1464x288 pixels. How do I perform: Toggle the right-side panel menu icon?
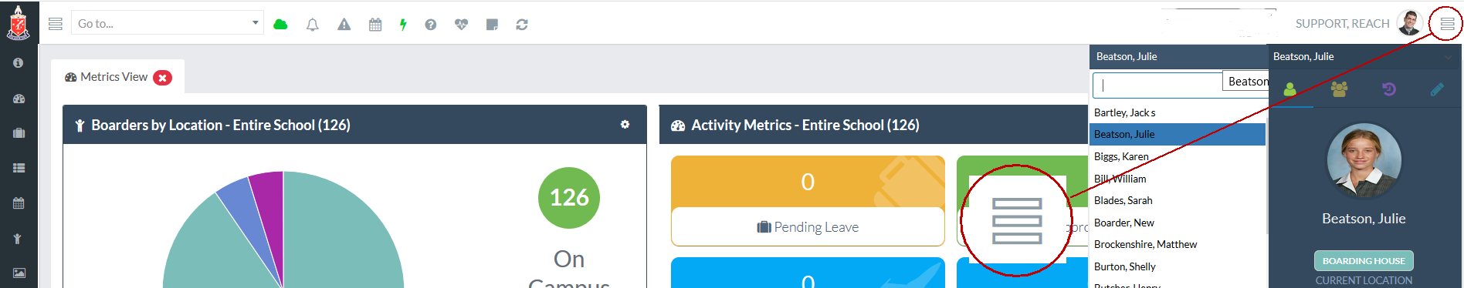click(1447, 24)
